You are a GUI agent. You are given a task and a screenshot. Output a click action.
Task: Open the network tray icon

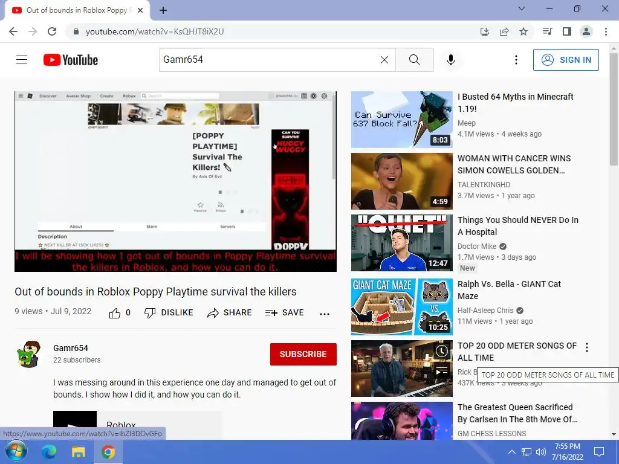pyautogui.click(x=527, y=452)
